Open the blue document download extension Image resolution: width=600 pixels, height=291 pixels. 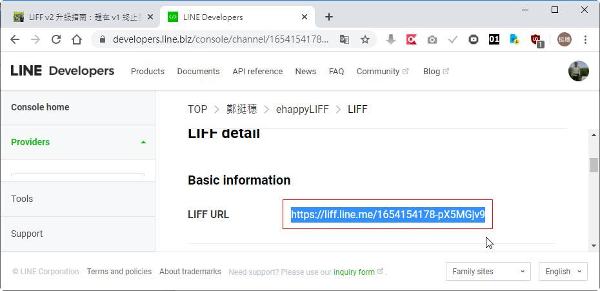(515, 39)
